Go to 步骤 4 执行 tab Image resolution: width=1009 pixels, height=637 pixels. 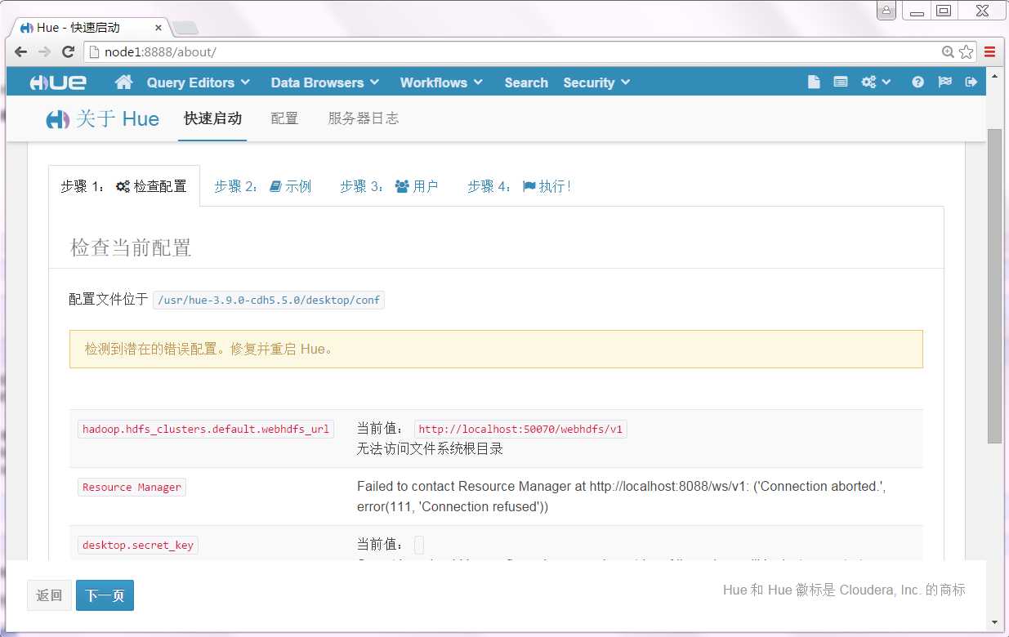[519, 186]
